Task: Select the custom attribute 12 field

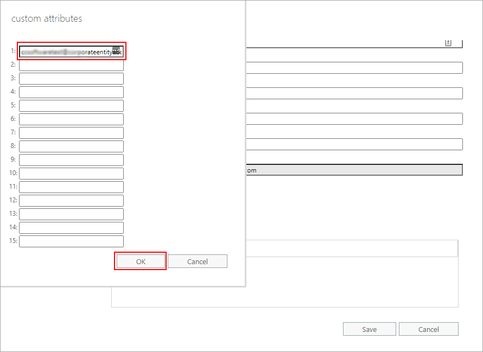Action: tap(71, 201)
